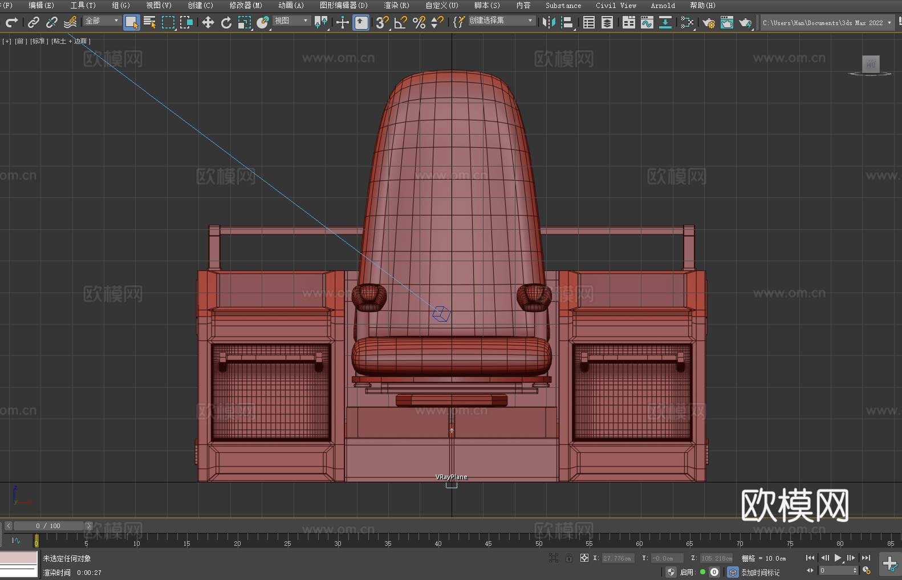Select the Link tool (chain icon)
The height and width of the screenshot is (580, 902).
click(34, 22)
